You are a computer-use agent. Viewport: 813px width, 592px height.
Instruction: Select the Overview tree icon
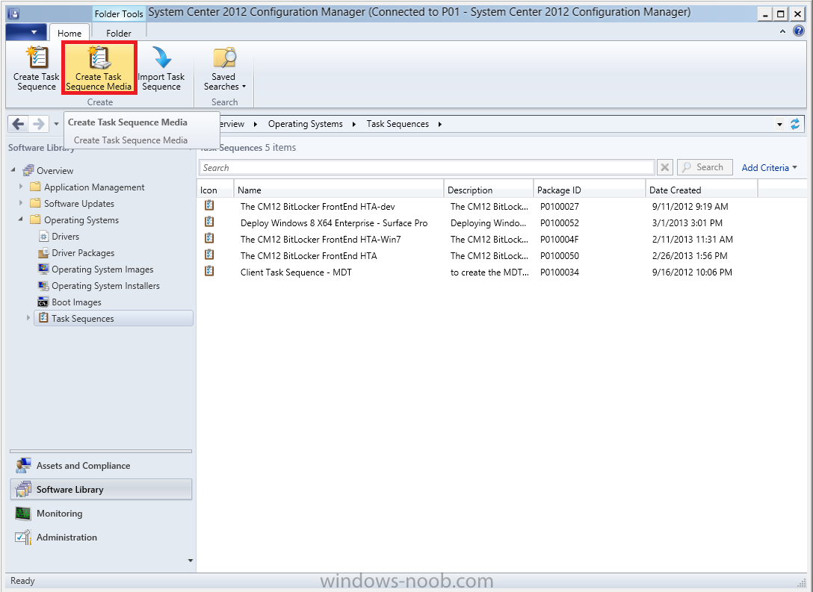tap(28, 170)
